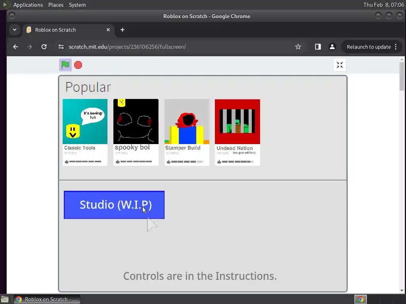Click thumbs-up icon under Stamper Build

[x=169, y=161]
